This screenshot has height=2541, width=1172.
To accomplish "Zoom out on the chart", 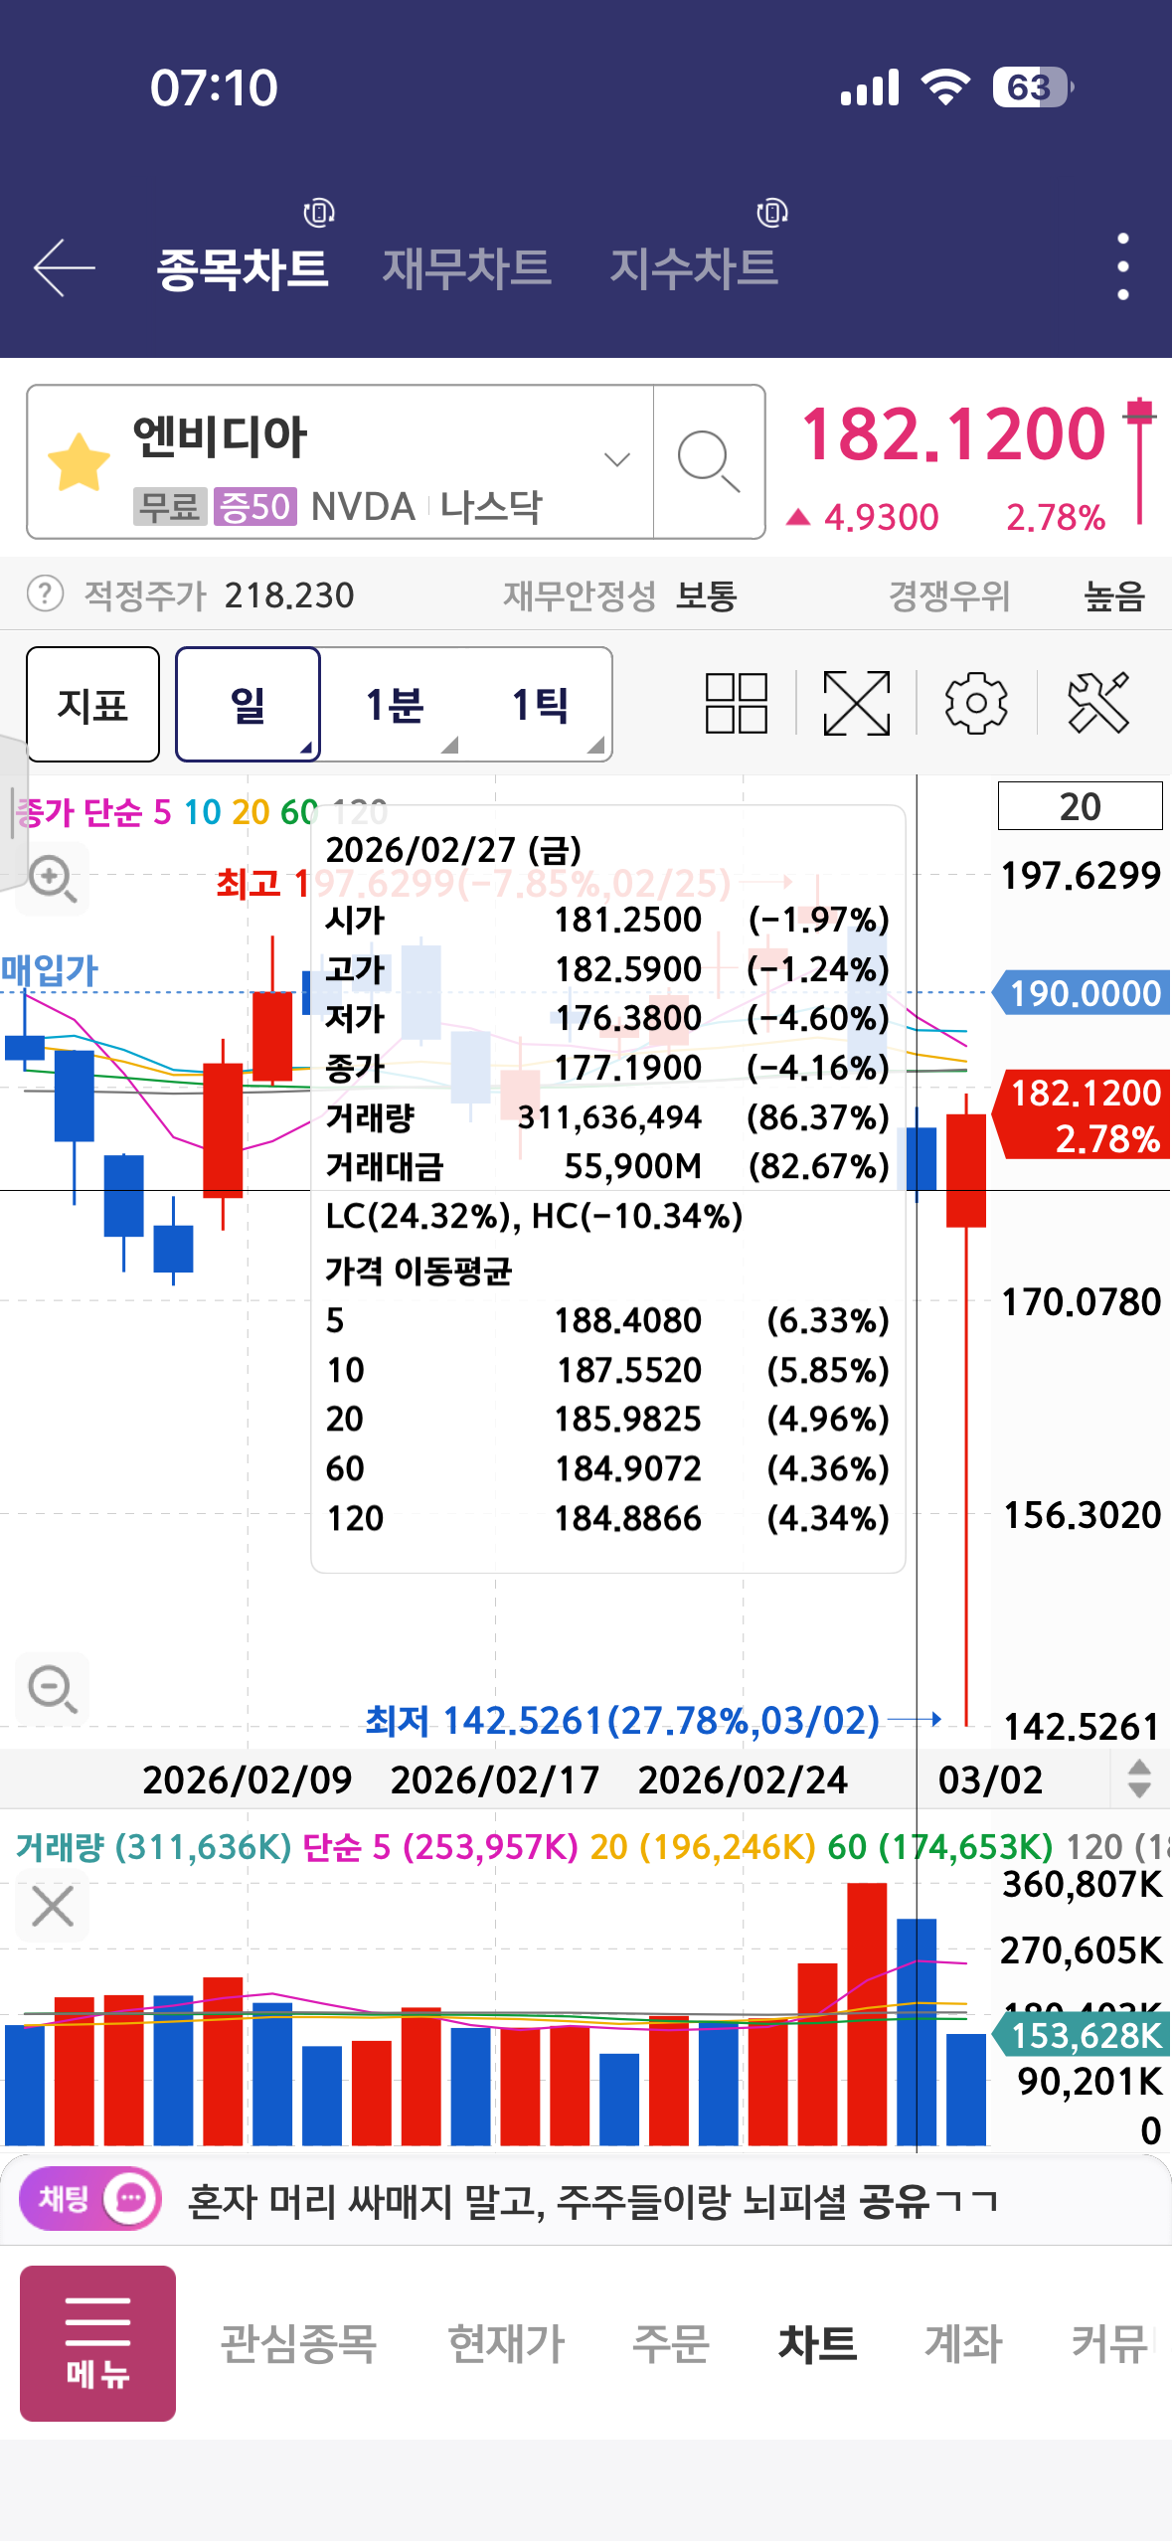I will pos(52,1689).
